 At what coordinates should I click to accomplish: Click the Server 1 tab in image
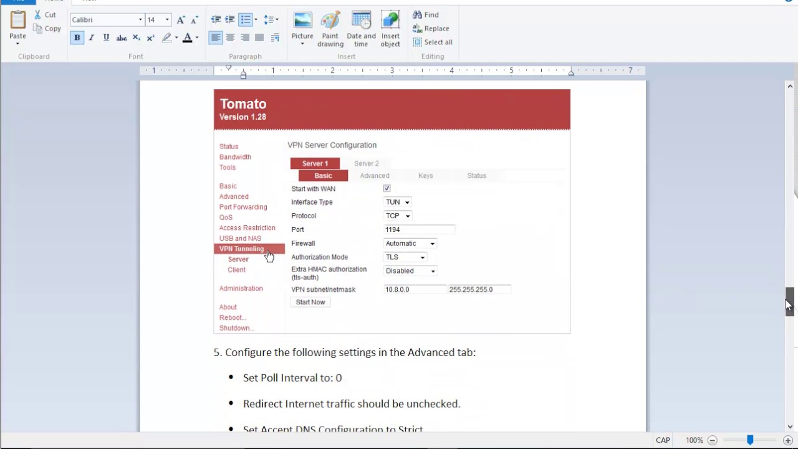315,163
